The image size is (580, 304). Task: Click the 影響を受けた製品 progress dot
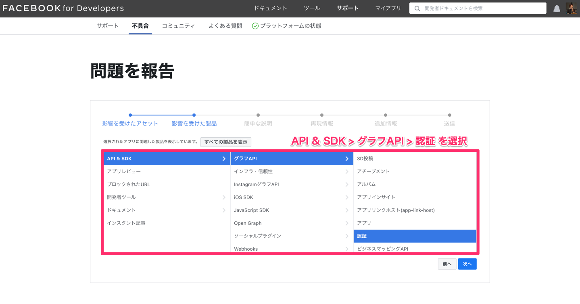[194, 115]
